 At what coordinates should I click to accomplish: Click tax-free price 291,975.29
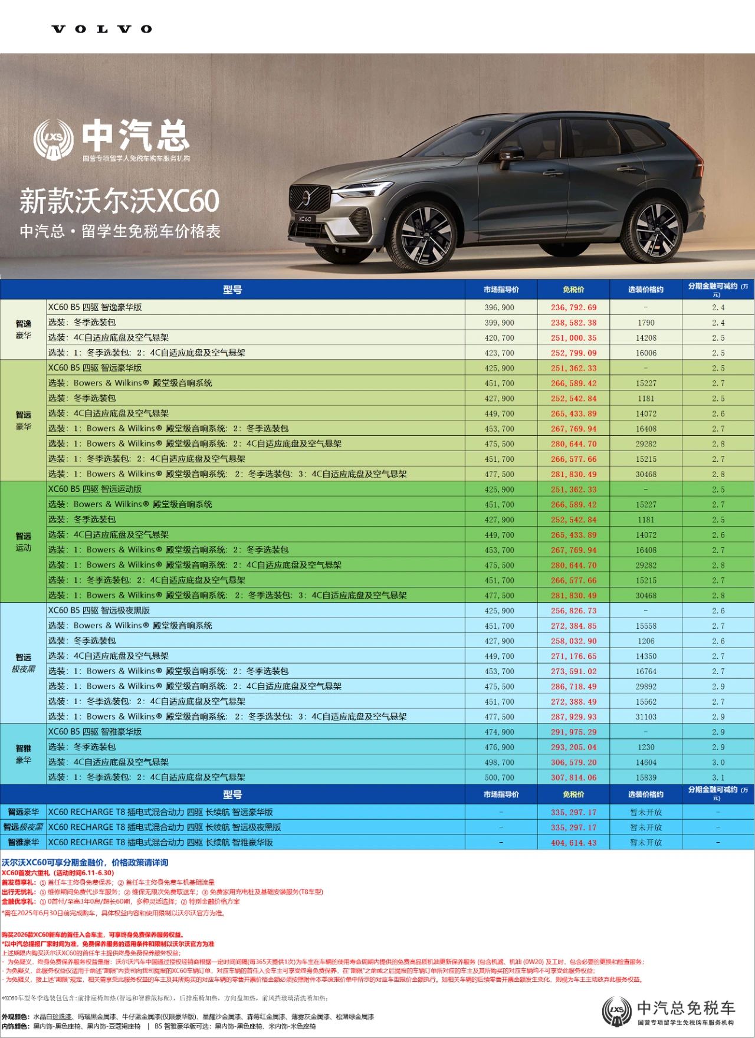[573, 732]
